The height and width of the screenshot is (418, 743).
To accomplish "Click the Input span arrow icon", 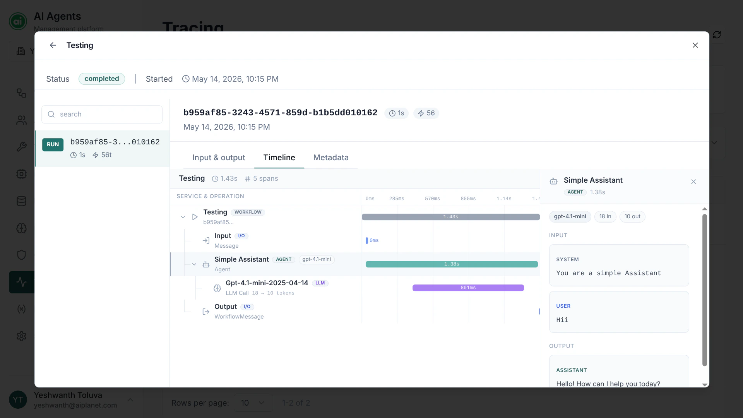I will (206, 241).
